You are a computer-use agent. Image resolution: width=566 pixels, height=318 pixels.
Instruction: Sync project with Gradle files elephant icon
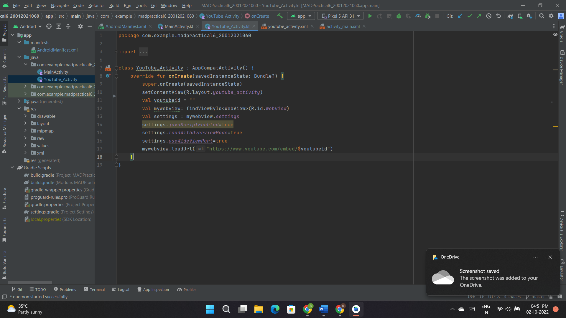tap(511, 16)
